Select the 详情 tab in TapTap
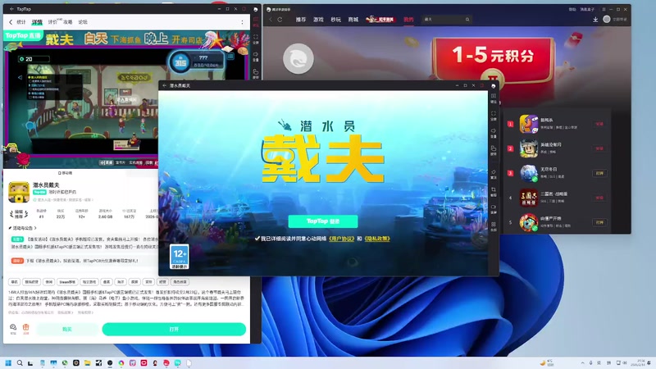Viewport: 656px width, 369px height. click(37, 22)
